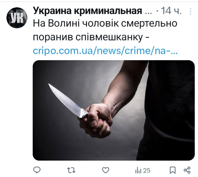The image size is (198, 177).
Task: Open the view analytics bar chart icon
Action: pos(138,171)
